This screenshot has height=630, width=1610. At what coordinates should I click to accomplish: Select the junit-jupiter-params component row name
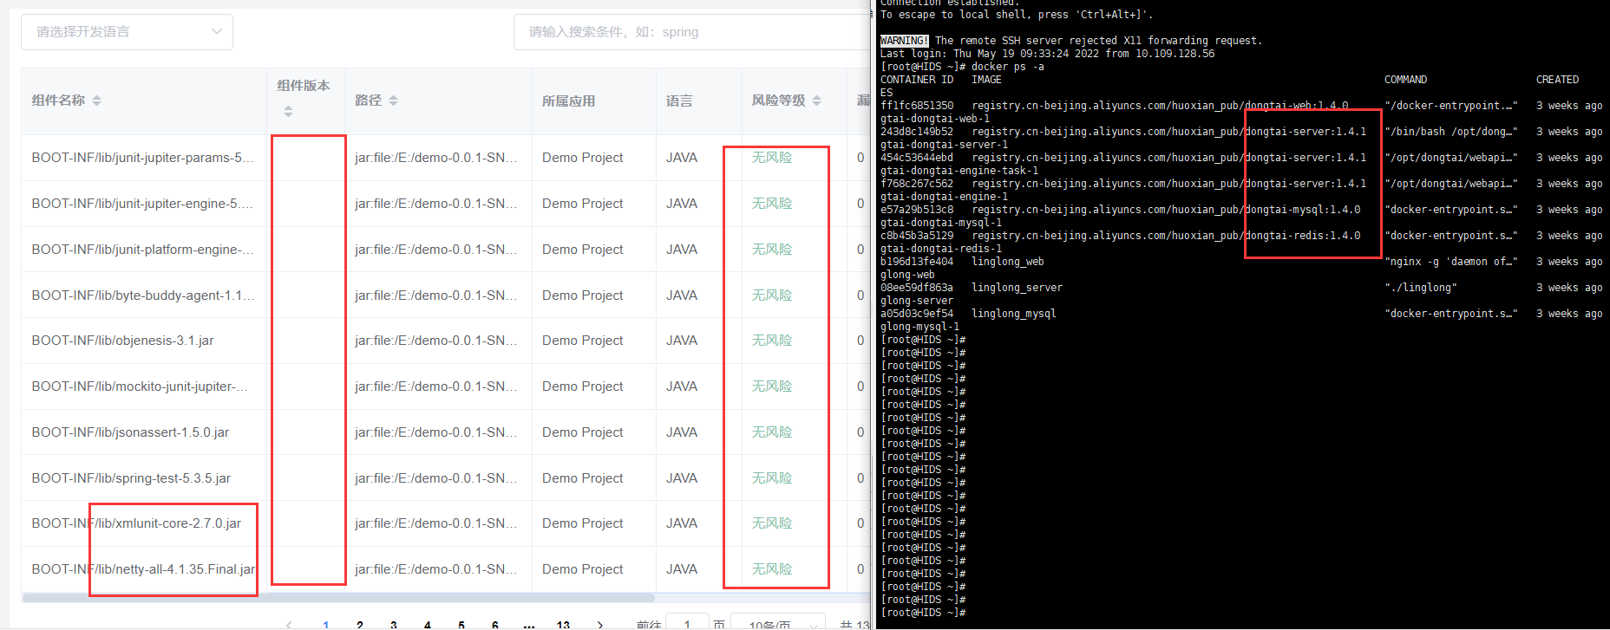click(x=143, y=158)
